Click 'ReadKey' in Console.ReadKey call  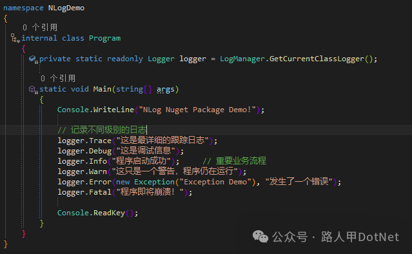tap(110, 213)
